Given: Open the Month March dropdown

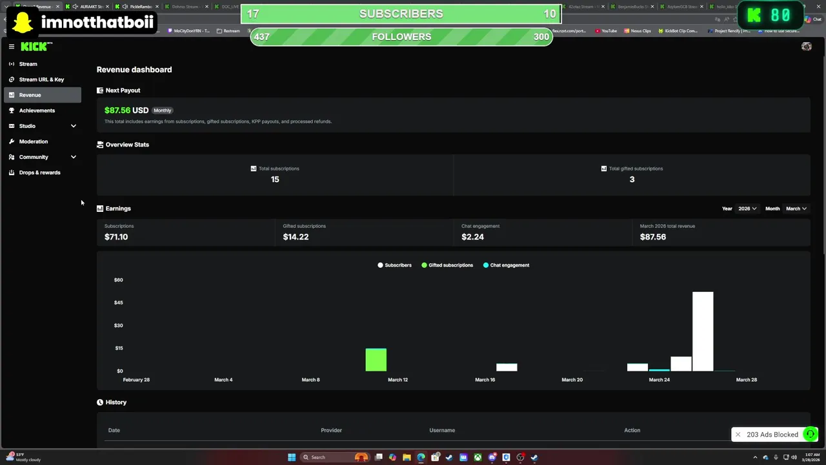Looking at the screenshot, I should [x=796, y=209].
